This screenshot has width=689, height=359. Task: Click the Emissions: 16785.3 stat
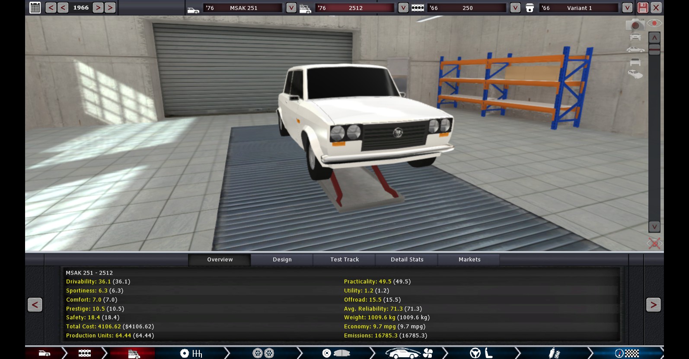click(x=386, y=335)
